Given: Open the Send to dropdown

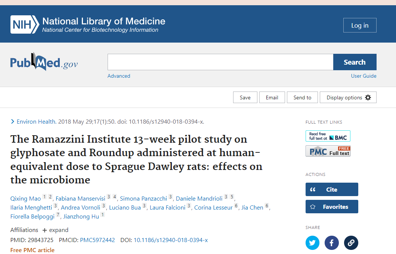Looking at the screenshot, I should pos(302,97).
